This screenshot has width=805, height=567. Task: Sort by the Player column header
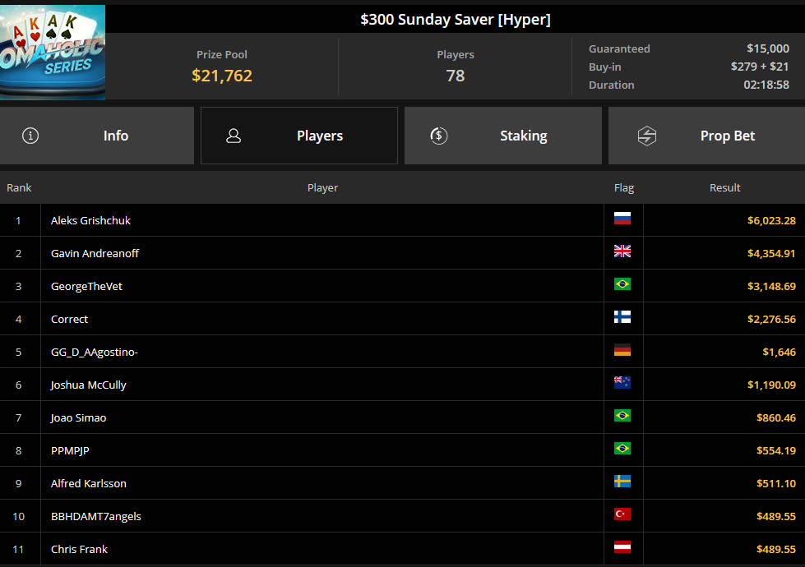[322, 188]
